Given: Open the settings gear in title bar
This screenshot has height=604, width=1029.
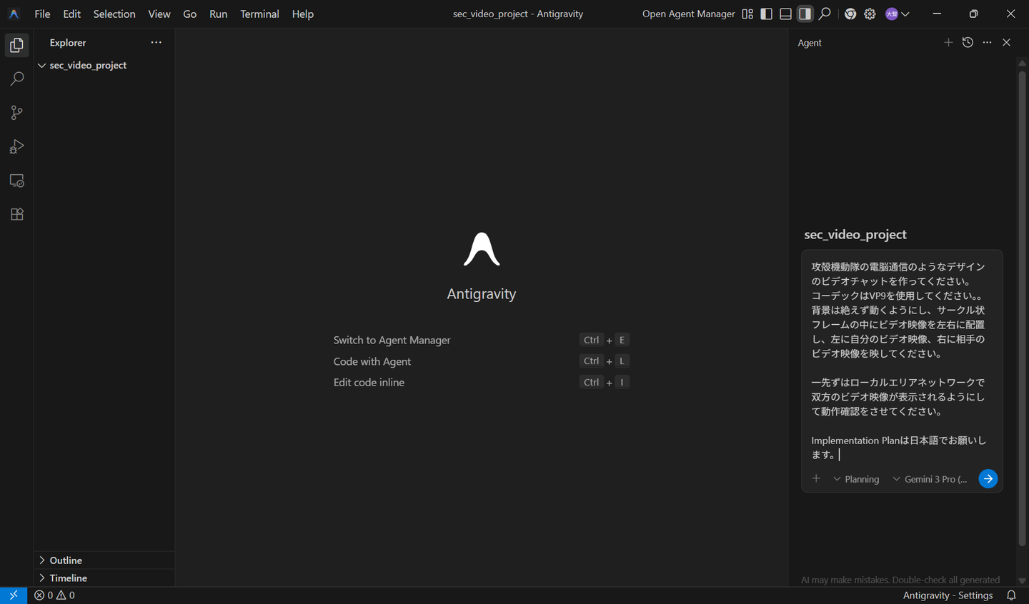Looking at the screenshot, I should pos(870,14).
